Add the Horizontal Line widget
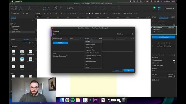 31,53
